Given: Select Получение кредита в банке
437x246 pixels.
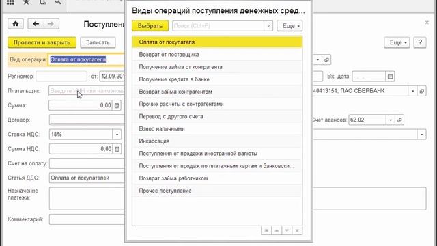Looking at the screenshot, I should pyautogui.click(x=217, y=79).
